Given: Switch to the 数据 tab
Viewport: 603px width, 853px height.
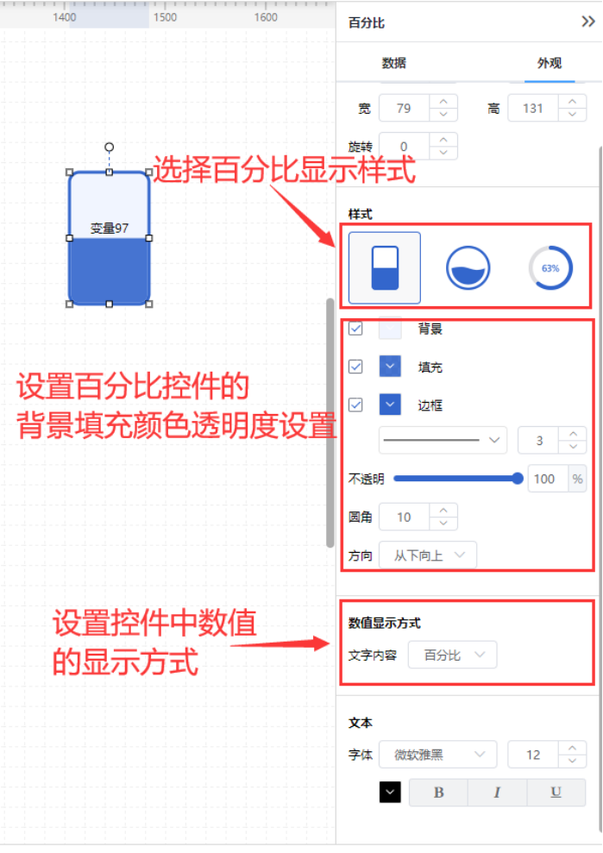Looking at the screenshot, I should click(x=393, y=63).
